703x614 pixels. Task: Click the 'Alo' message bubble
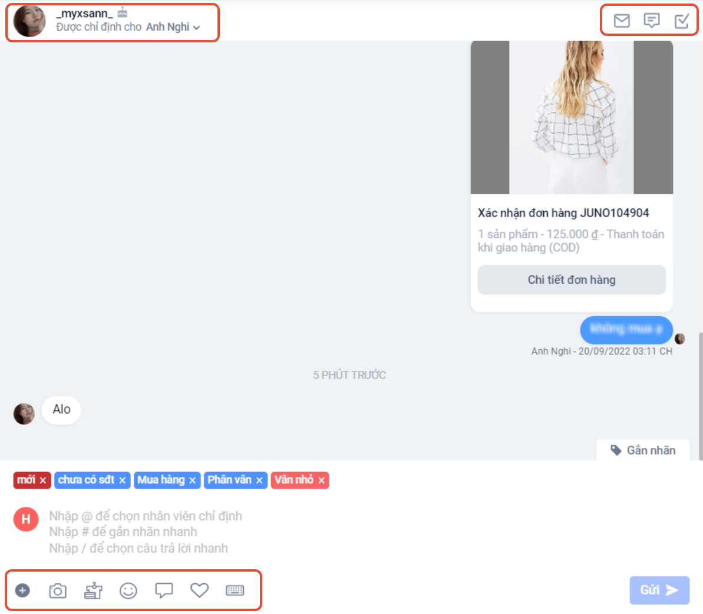click(61, 409)
